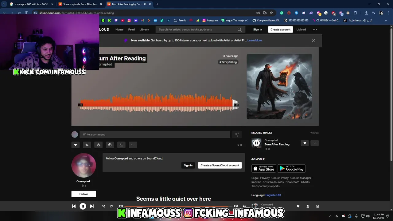This screenshot has height=221, width=393.
Task: Toggle shuffle in the player bar
Action: tap(103, 206)
